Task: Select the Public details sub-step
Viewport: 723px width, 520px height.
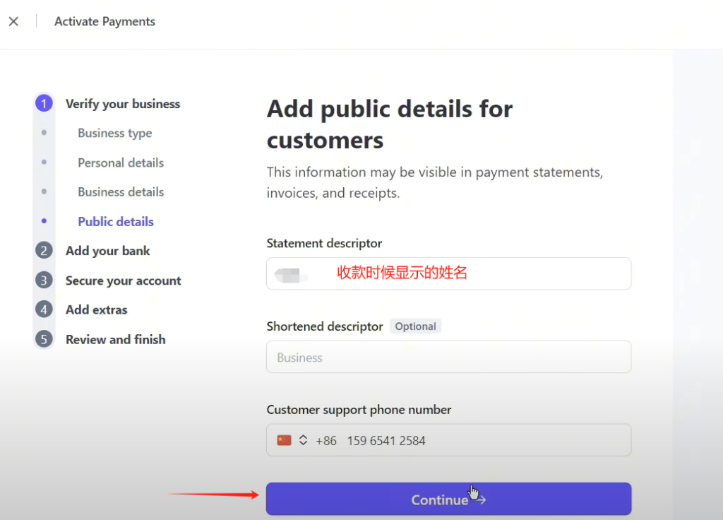Action: click(115, 221)
